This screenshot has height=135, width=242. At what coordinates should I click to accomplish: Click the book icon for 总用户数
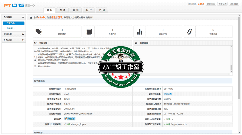[89, 32]
